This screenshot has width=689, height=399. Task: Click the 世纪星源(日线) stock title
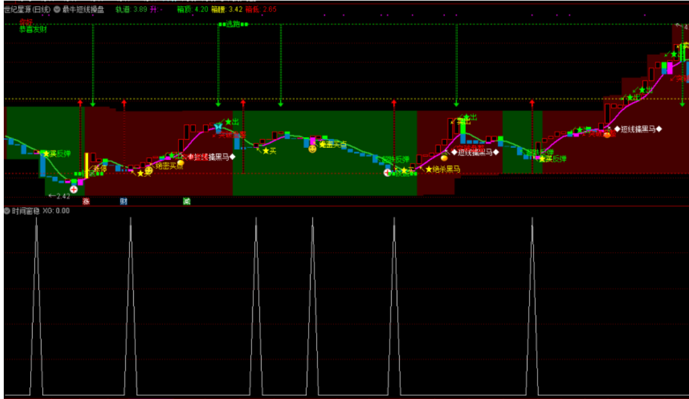point(26,9)
